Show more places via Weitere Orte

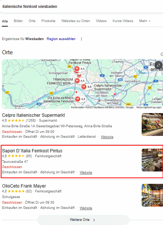[x=82, y=220]
